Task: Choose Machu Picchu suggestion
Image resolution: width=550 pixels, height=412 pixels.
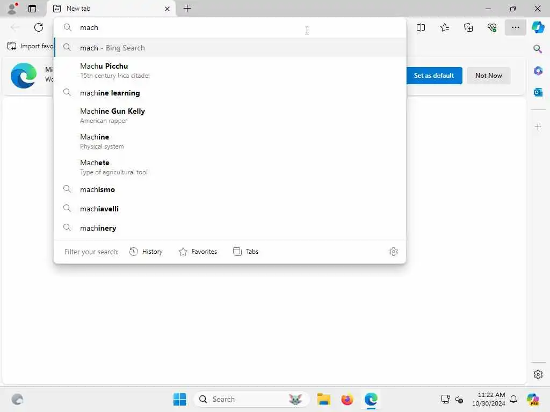Action: pyautogui.click(x=230, y=70)
